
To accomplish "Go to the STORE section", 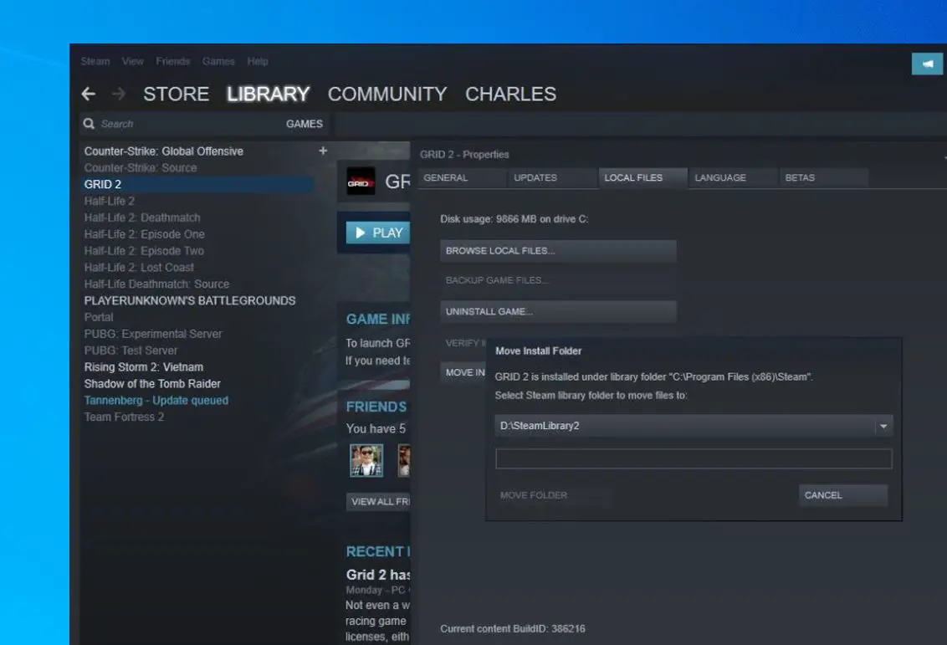I will pos(176,94).
